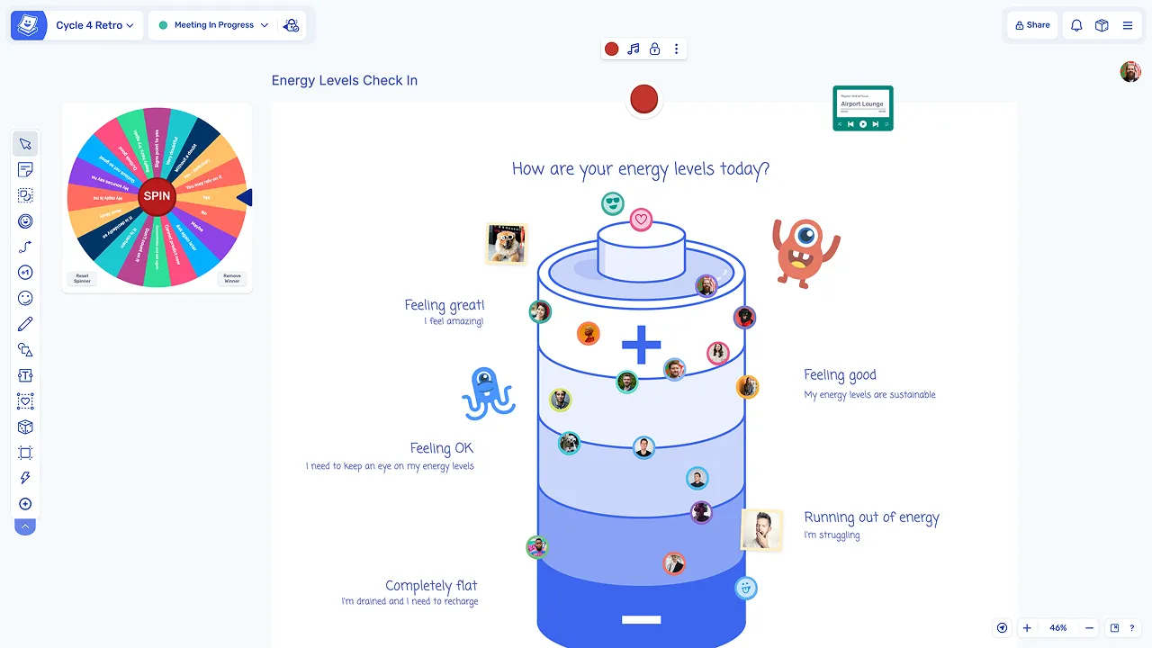Pick the connector line tool
The width and height of the screenshot is (1152, 648).
[x=25, y=247]
